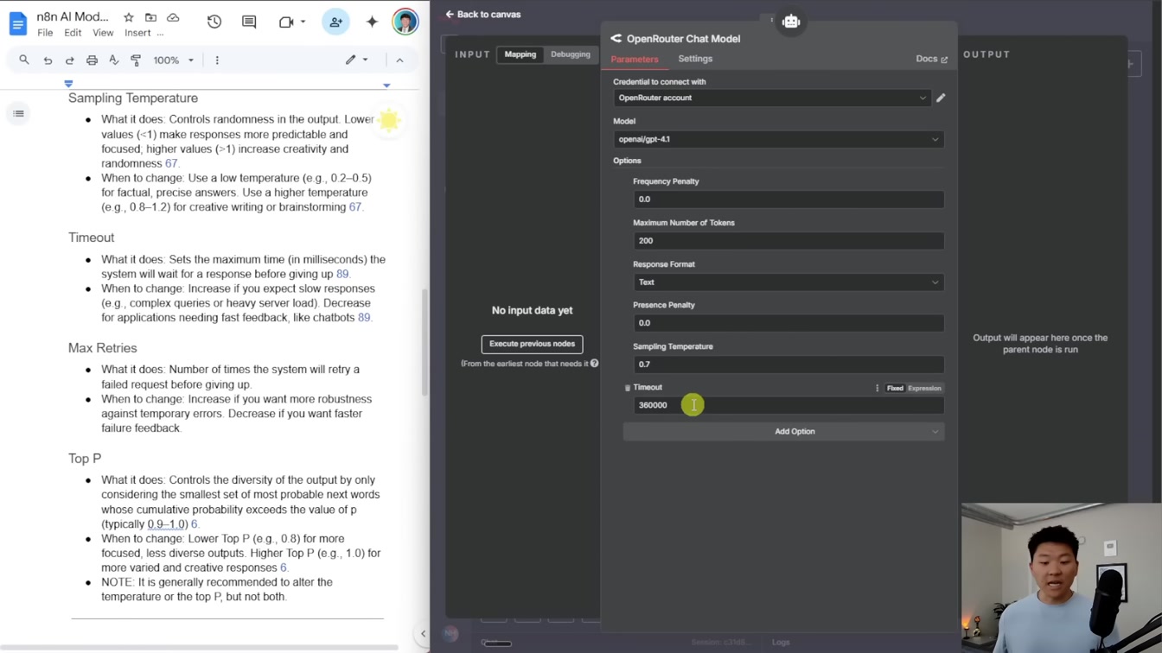This screenshot has height=653, width=1162.
Task: Set Timeout mode to Expression
Action: [x=924, y=388]
